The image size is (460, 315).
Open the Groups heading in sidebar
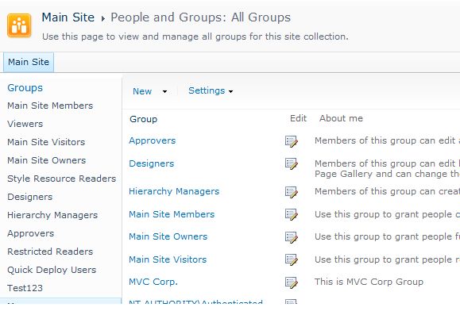[x=25, y=87]
